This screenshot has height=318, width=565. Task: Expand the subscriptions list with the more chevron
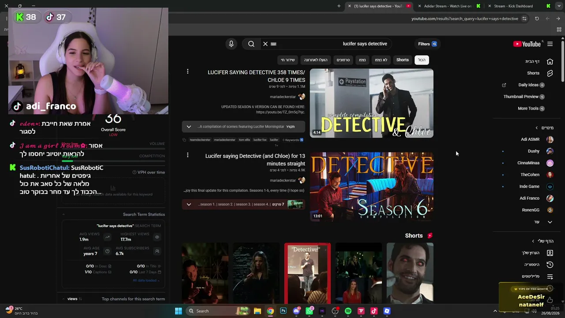pyautogui.click(x=550, y=222)
